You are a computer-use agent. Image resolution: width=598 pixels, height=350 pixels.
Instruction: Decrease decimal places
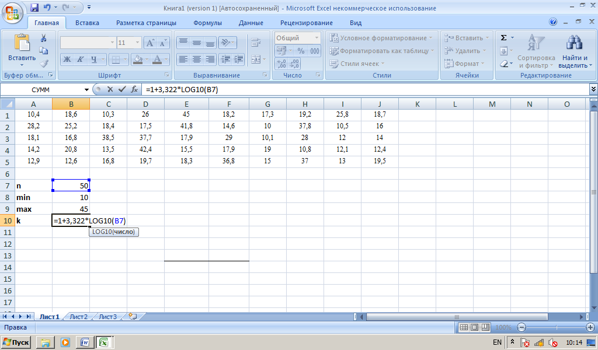294,64
